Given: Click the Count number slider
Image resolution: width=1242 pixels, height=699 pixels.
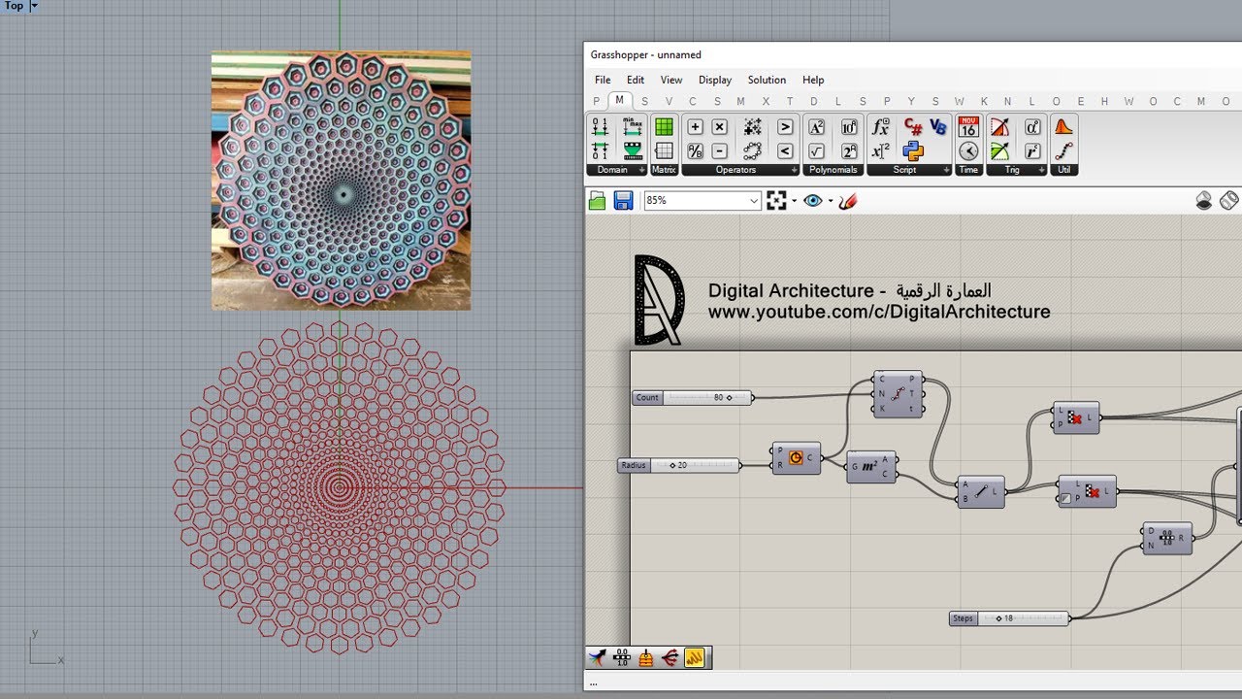Looking at the screenshot, I should (692, 397).
